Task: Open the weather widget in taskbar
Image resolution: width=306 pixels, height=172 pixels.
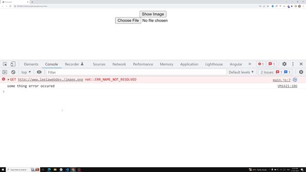Action: point(258,170)
